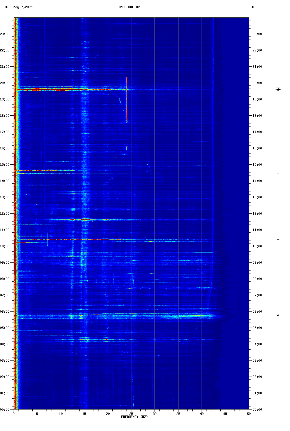Click the 10 Hz tick label
290x431 pixels.
tap(61, 414)
